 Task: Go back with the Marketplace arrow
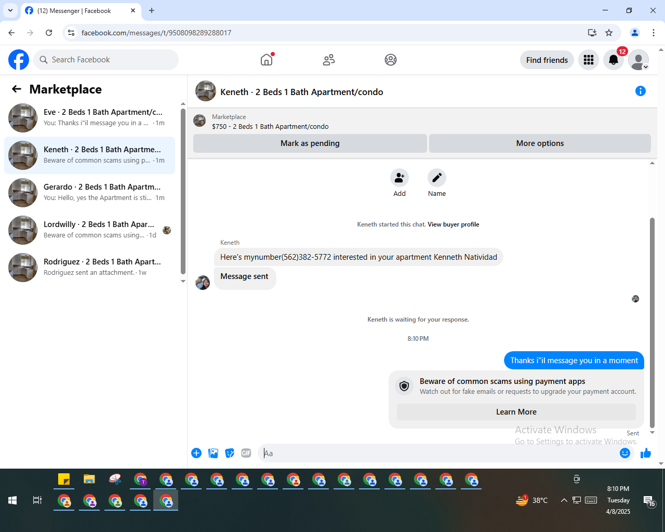(x=17, y=89)
